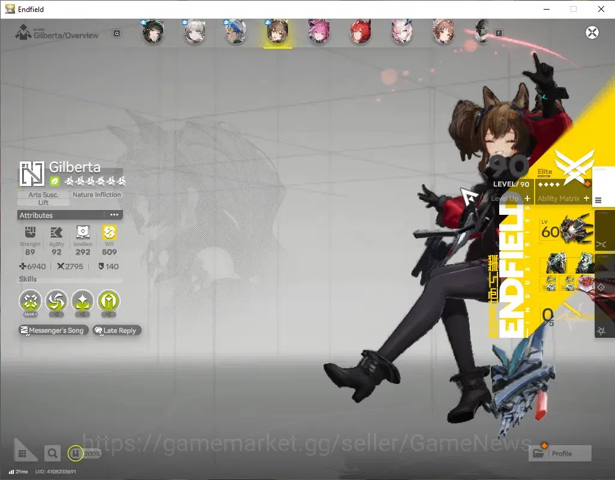
Task: Click the Nature Infliction tag
Action: tap(97, 194)
